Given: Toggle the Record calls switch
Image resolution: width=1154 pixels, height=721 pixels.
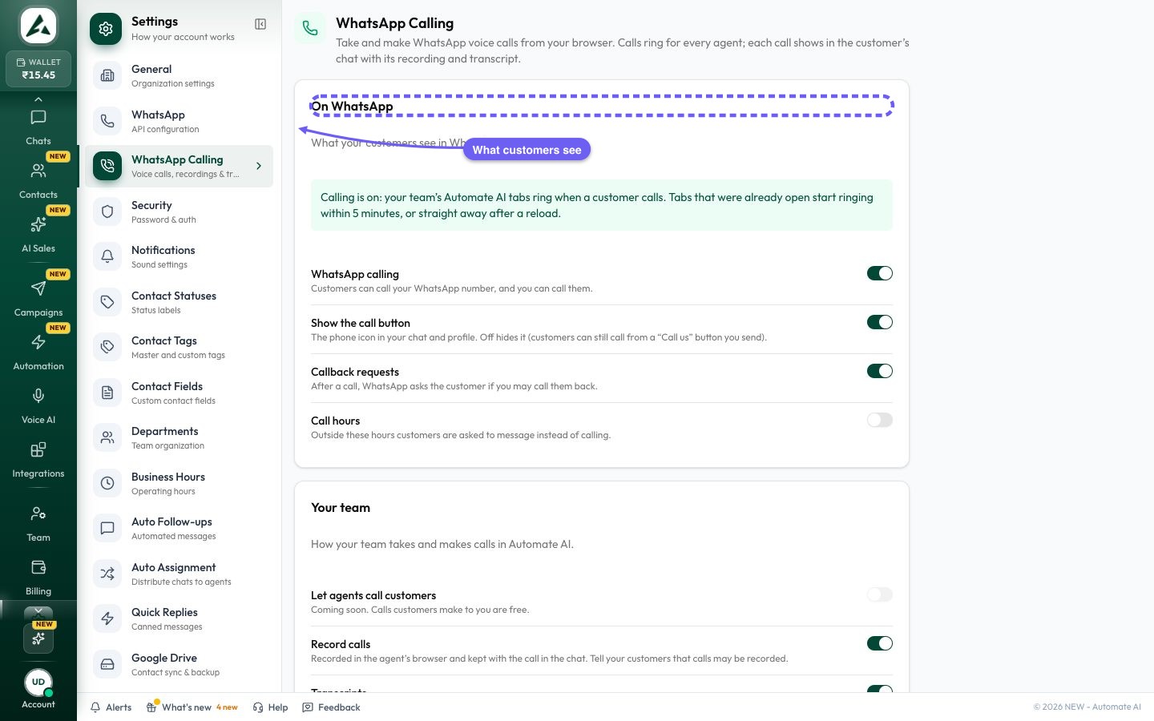Looking at the screenshot, I should click(x=879, y=643).
